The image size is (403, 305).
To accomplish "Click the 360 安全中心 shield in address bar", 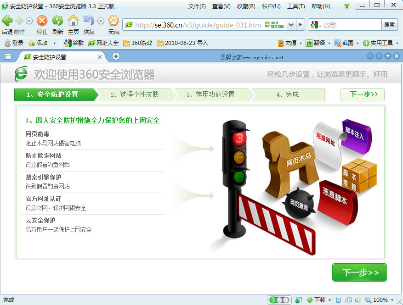I will pyautogui.click(x=274, y=25).
